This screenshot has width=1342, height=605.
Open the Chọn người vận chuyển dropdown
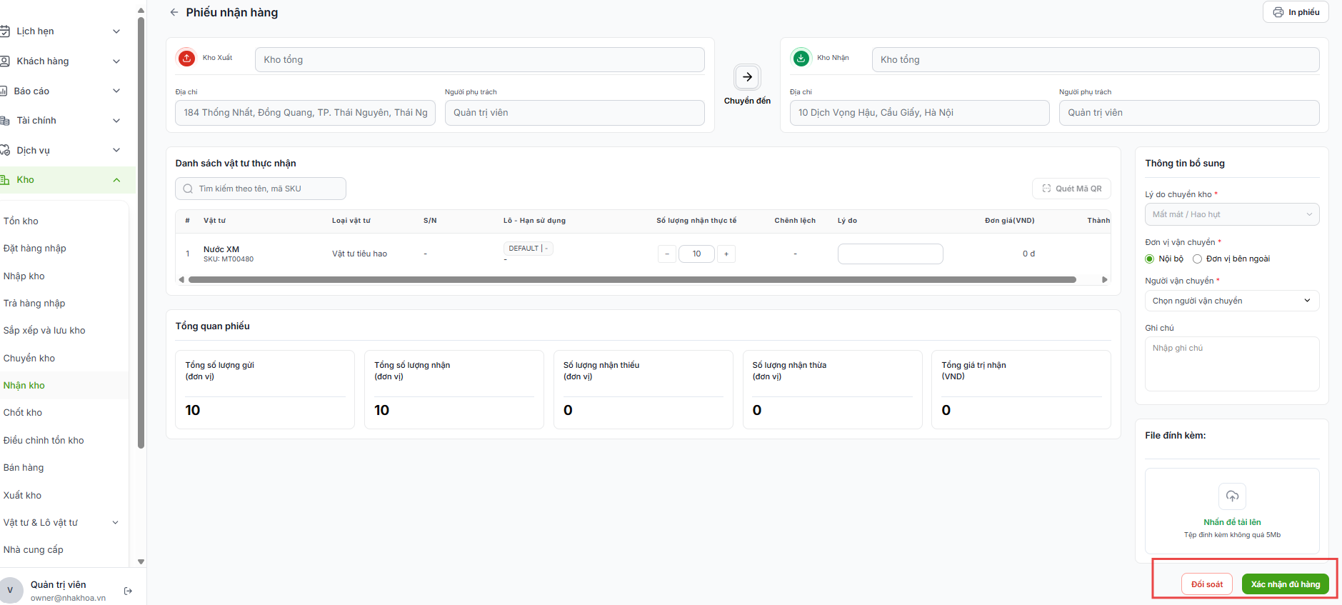click(x=1232, y=301)
